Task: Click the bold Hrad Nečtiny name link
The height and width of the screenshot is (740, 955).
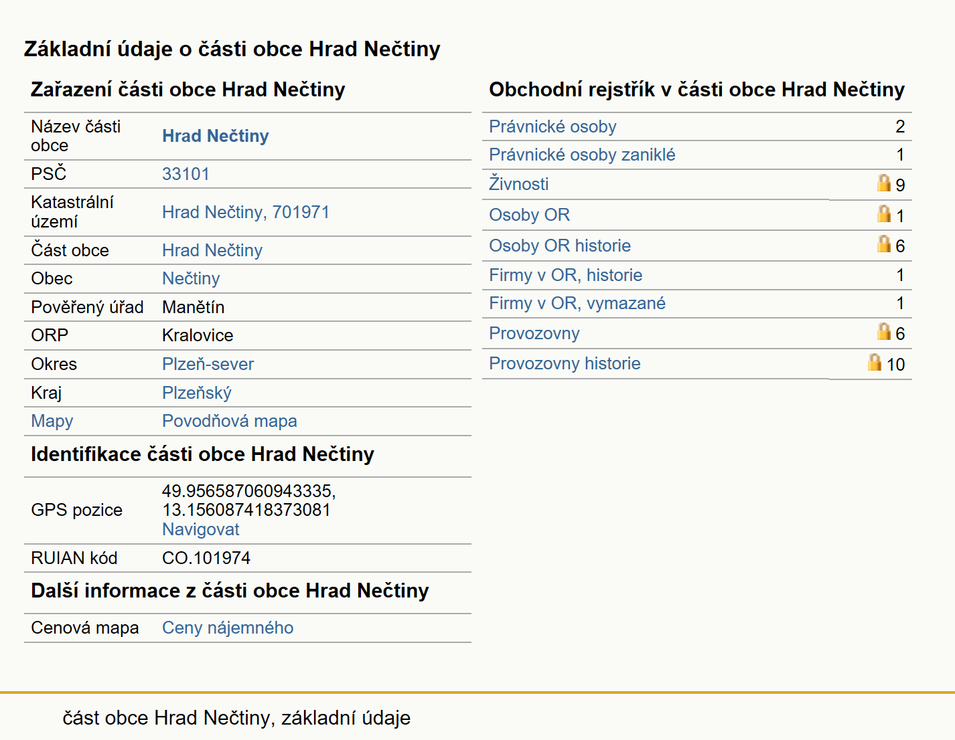Action: 215,136
